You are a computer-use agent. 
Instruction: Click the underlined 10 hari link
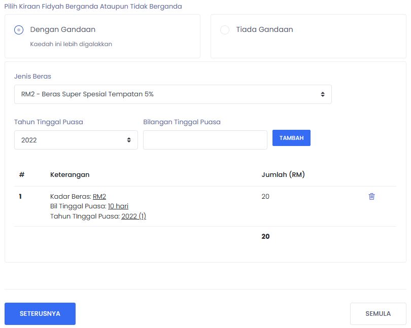click(117, 206)
